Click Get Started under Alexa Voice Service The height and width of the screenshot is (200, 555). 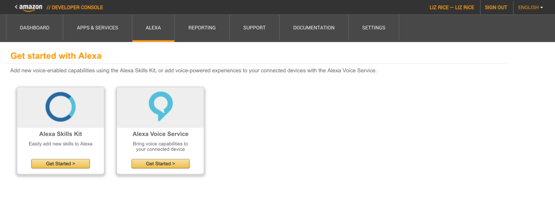161,164
